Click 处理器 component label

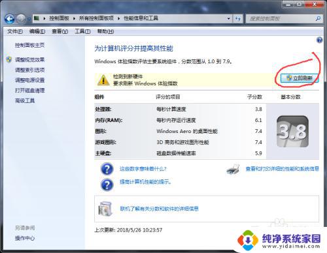(103, 109)
